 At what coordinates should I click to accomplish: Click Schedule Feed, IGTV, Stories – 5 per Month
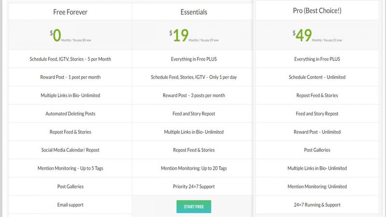pyautogui.click(x=70, y=59)
